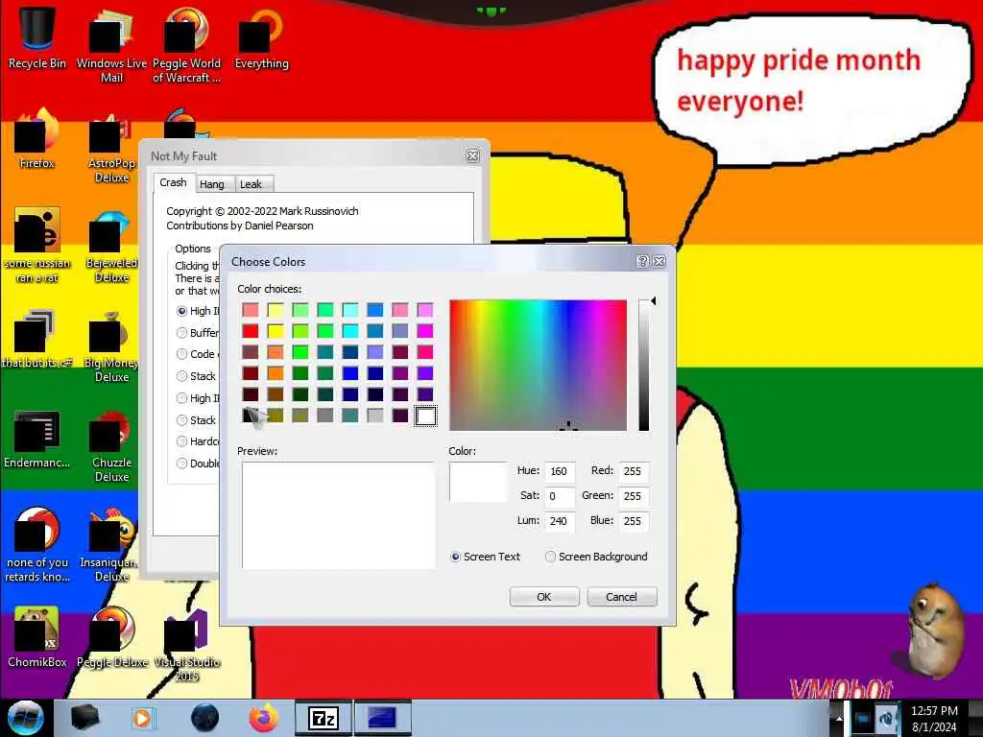Click the Green value field
983x737 pixels.
pyautogui.click(x=634, y=496)
